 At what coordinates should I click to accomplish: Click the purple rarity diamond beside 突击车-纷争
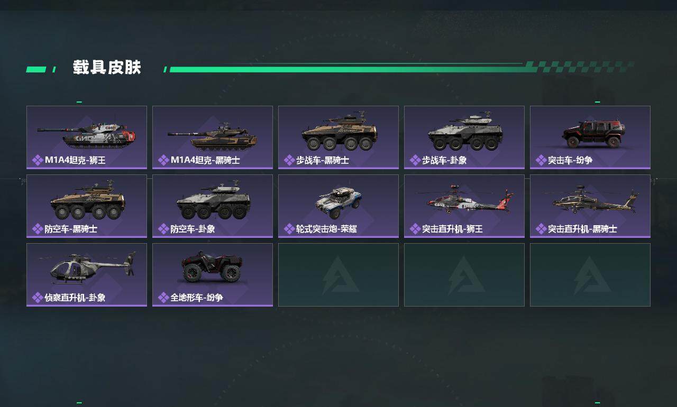[541, 160]
